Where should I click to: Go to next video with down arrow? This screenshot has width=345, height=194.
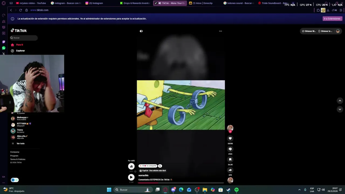(340, 109)
